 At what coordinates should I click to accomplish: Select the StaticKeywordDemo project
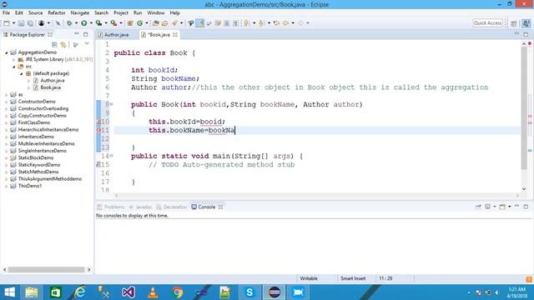click(39, 165)
